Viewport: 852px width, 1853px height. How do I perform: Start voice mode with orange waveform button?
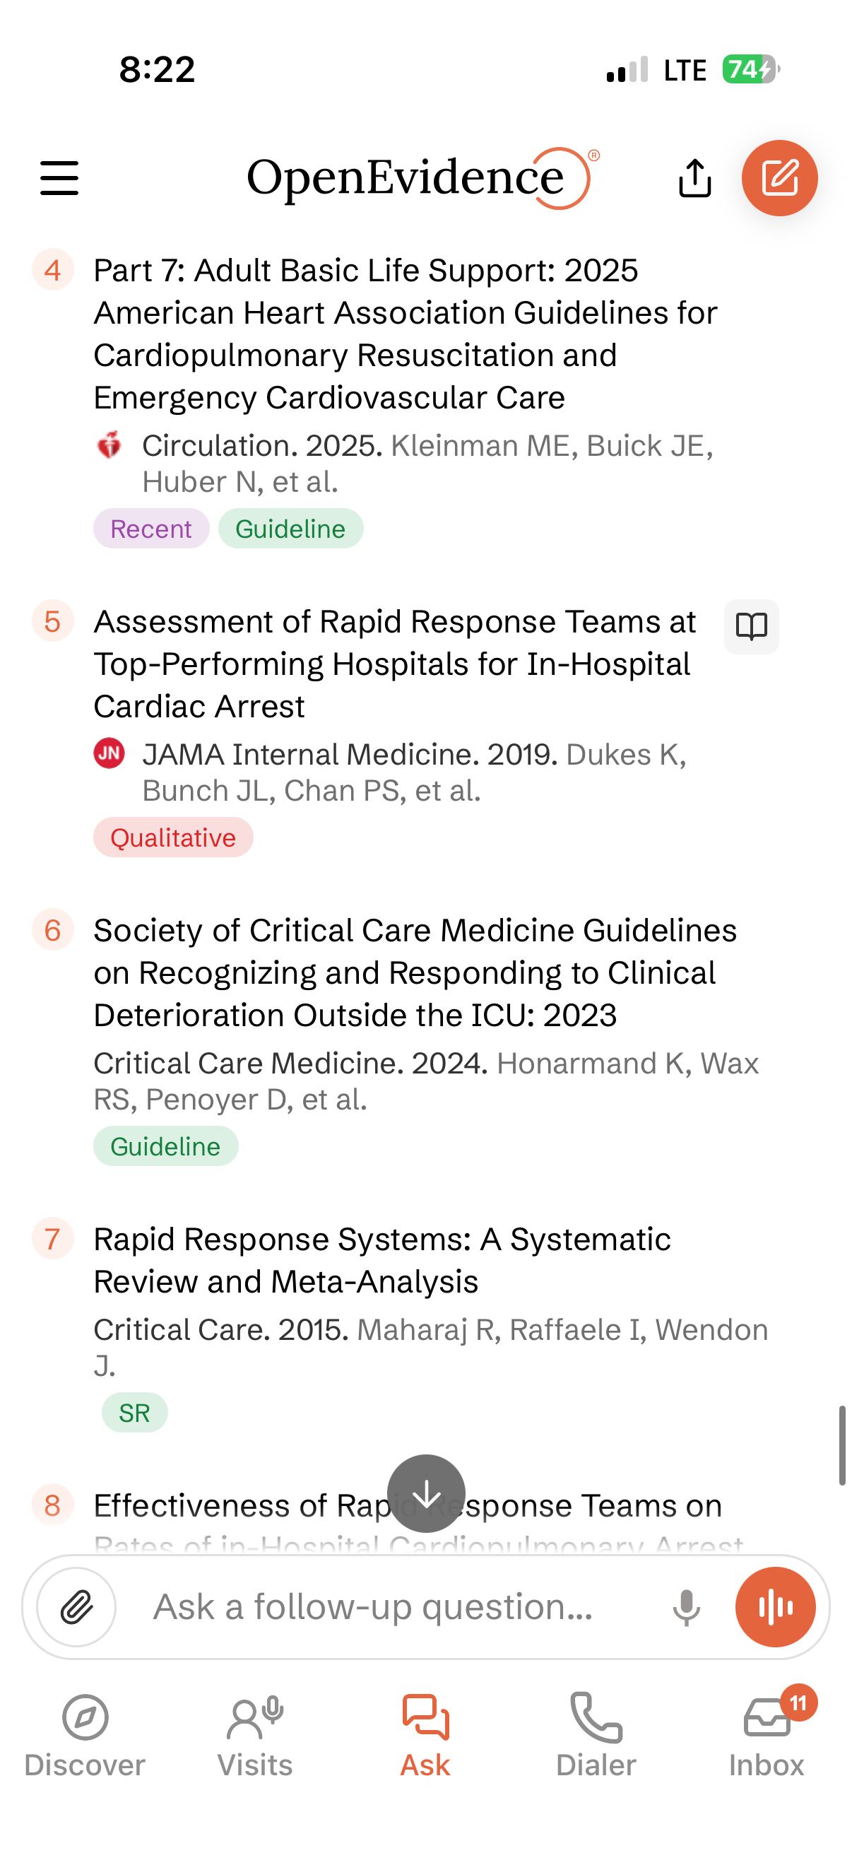click(x=775, y=1606)
